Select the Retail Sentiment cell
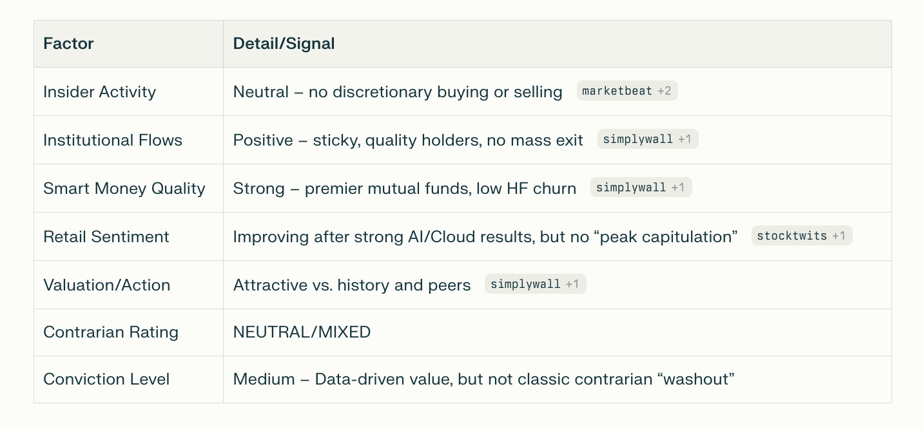This screenshot has width=923, height=429. 106,237
